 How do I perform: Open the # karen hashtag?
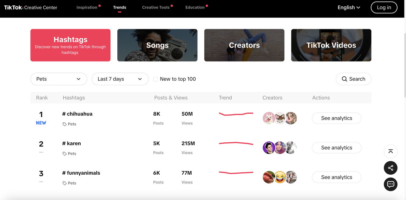click(72, 143)
